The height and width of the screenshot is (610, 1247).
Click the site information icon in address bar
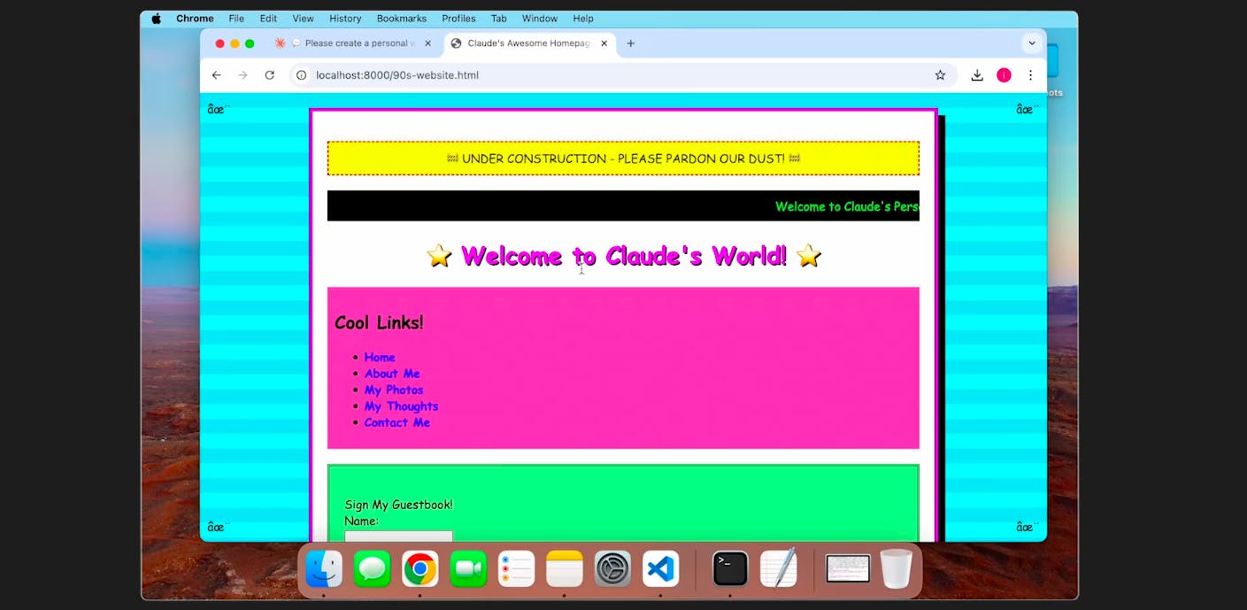tap(302, 75)
